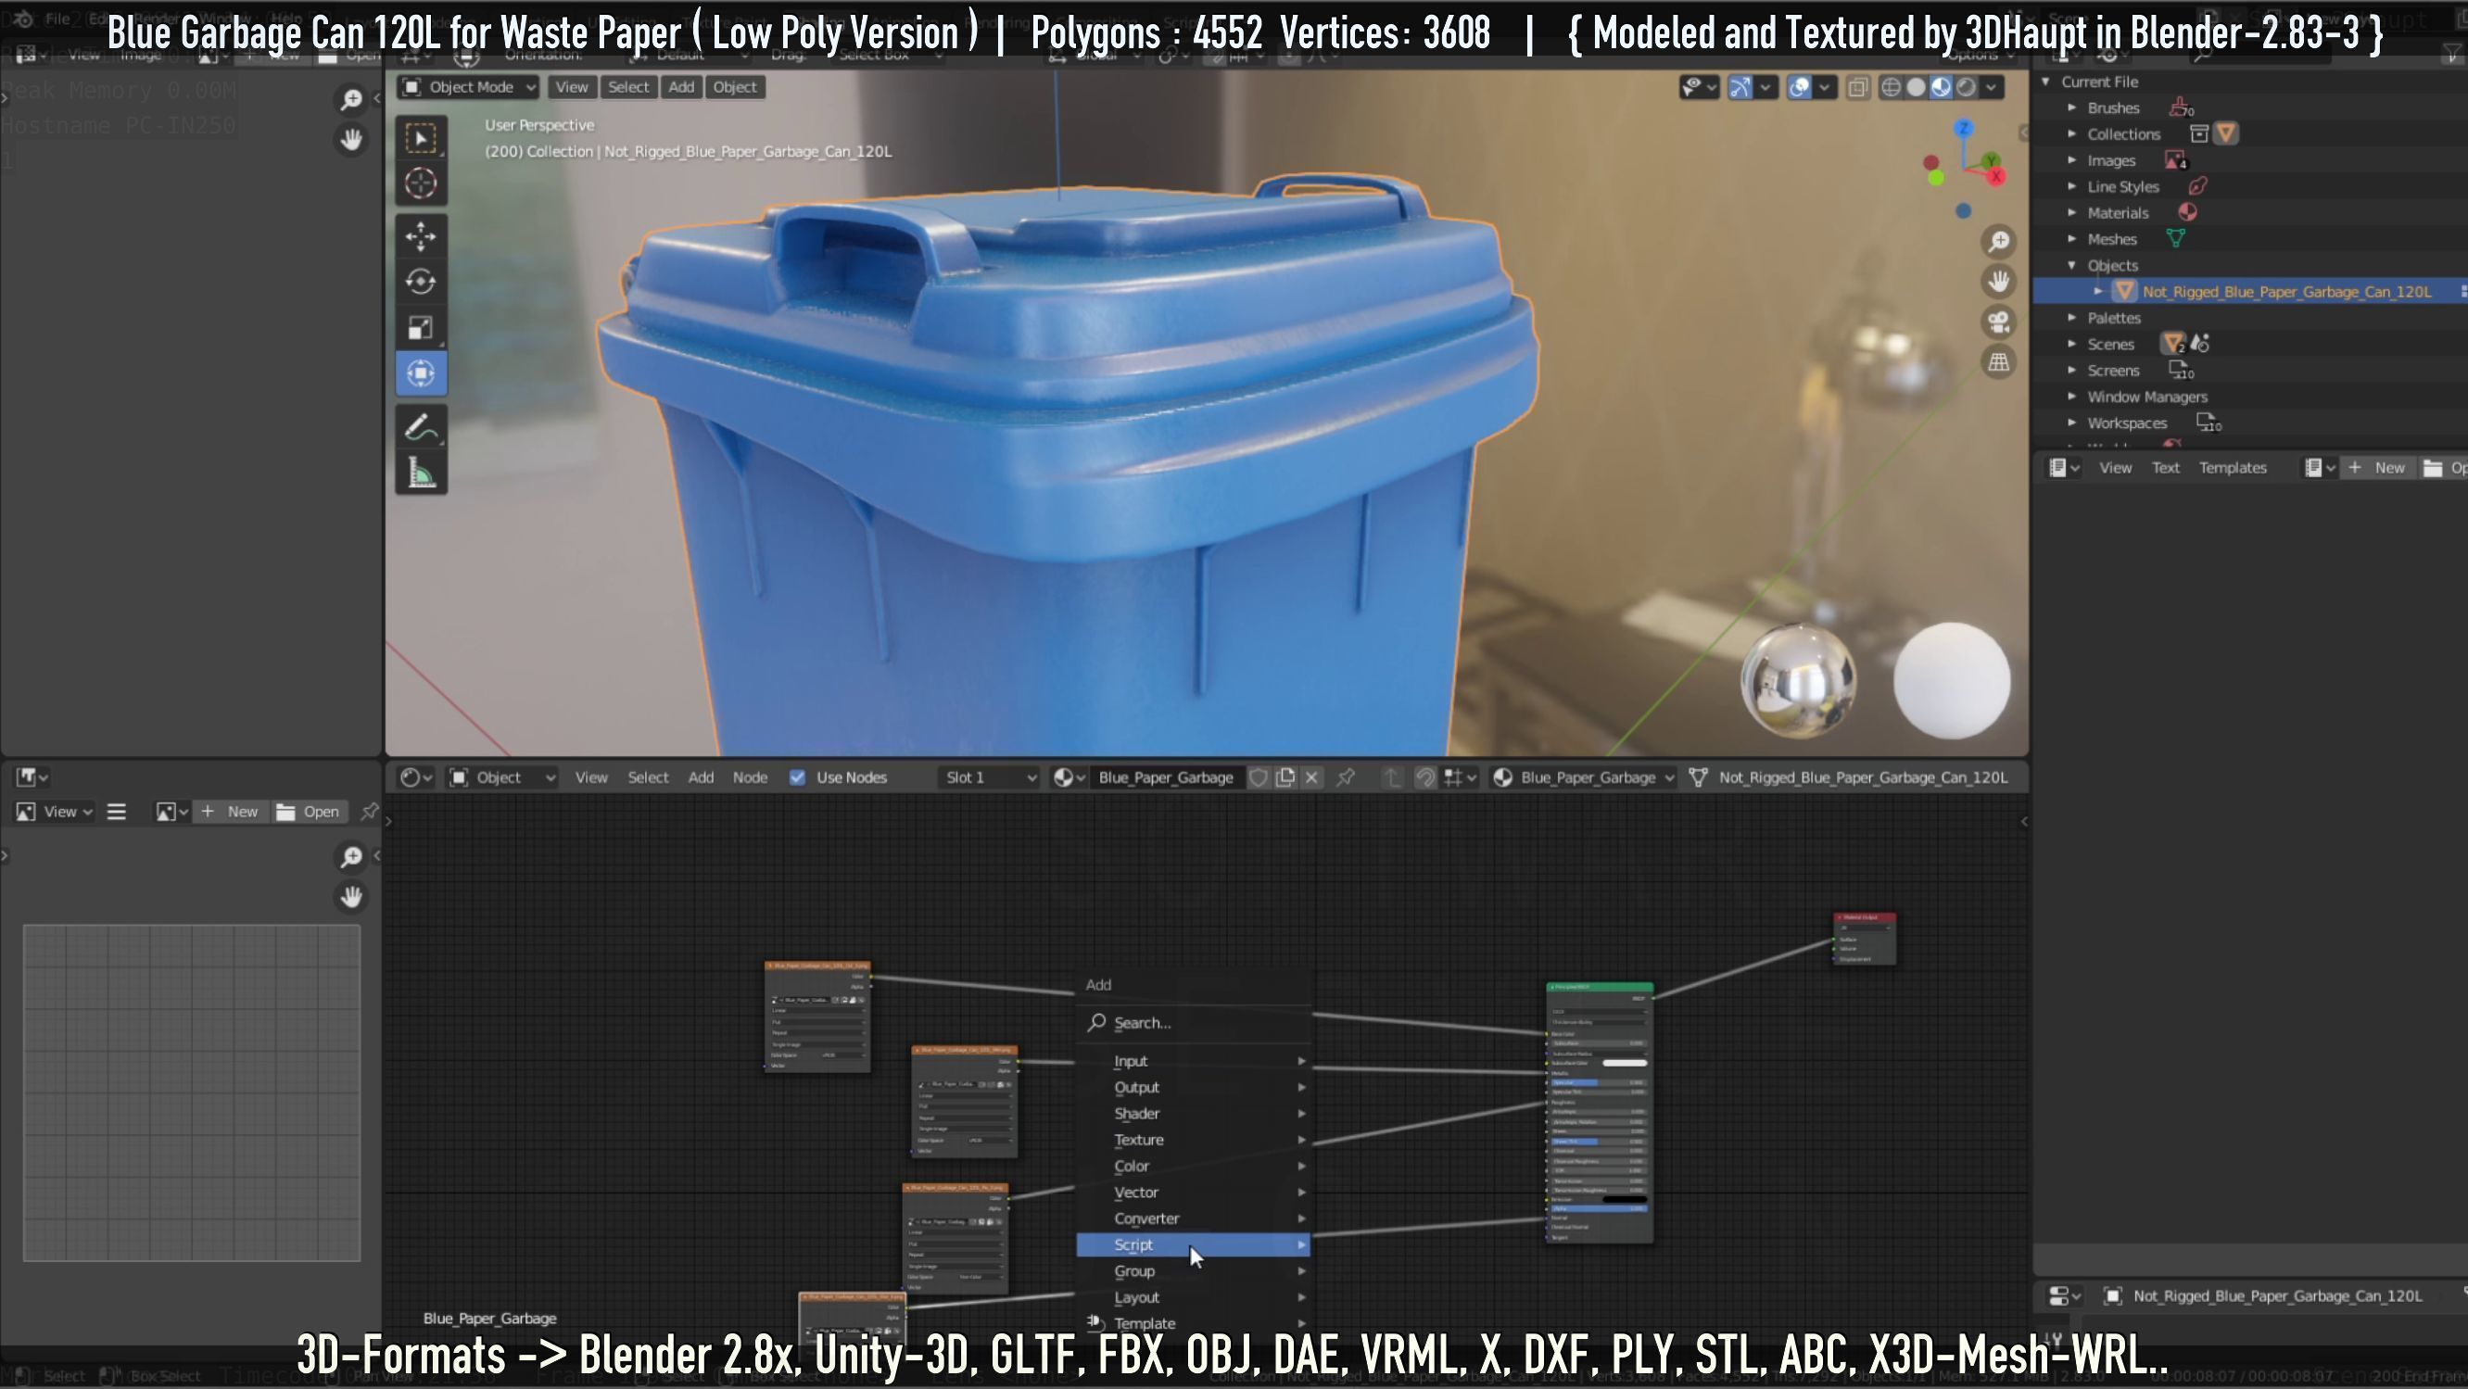
Task: Open selectability and visibility dropdown
Action: [x=1699, y=88]
